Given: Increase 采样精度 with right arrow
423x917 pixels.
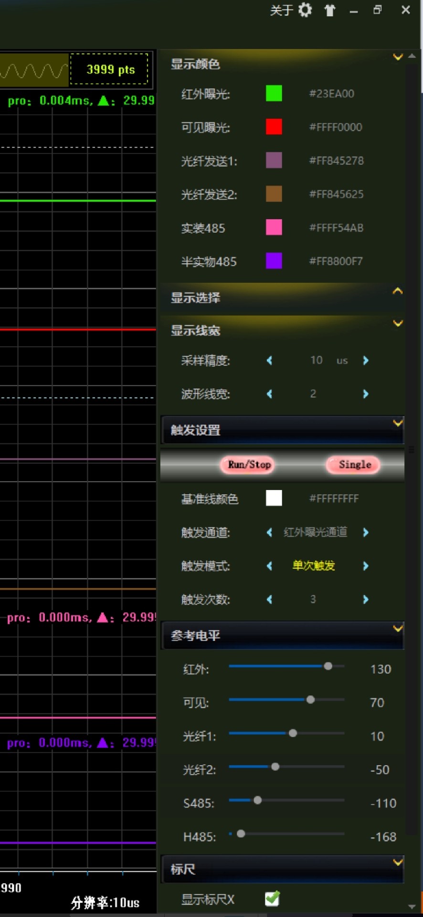Looking at the screenshot, I should 366,360.
